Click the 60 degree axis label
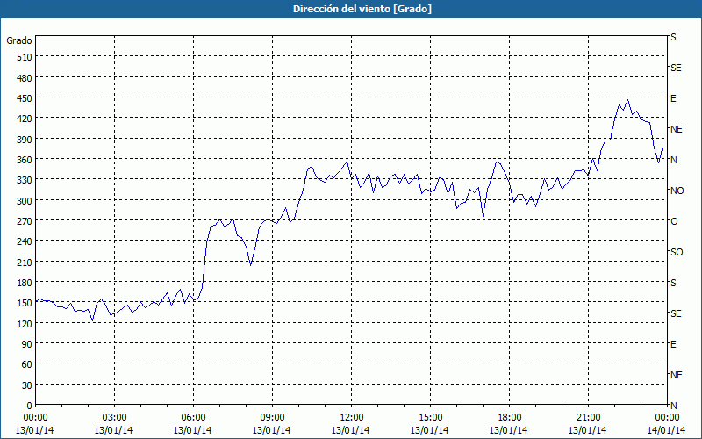This screenshot has width=702, height=439. [27, 364]
